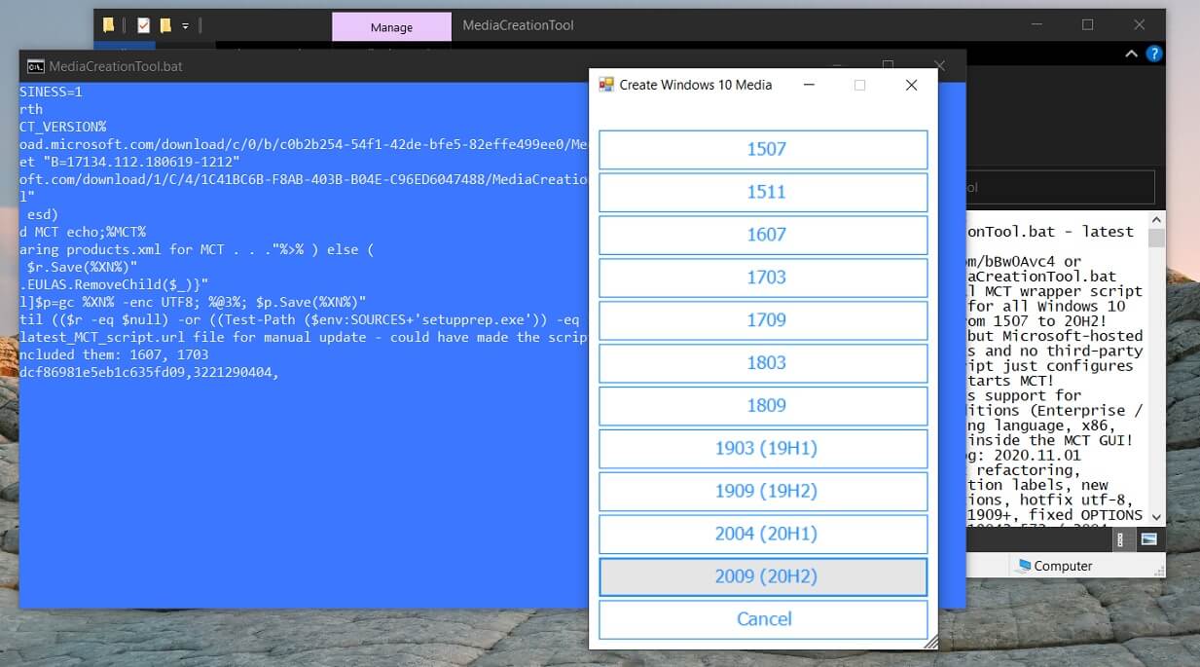This screenshot has height=667, width=1200.
Task: Click console line 'et "B=17134.112.180619-1212"'
Action: pyautogui.click(x=129, y=162)
